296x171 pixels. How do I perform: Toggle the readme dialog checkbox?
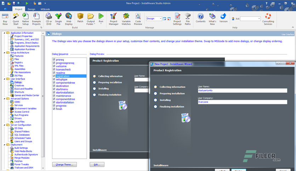tap(54, 73)
